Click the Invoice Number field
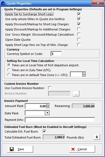Screen dimensions: 105x157 (59, 94)
